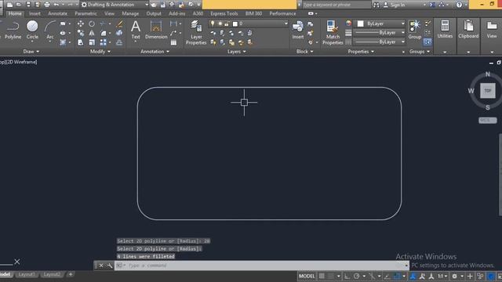Select the Arc drawing tool
502x282 pixels.
click(50, 30)
